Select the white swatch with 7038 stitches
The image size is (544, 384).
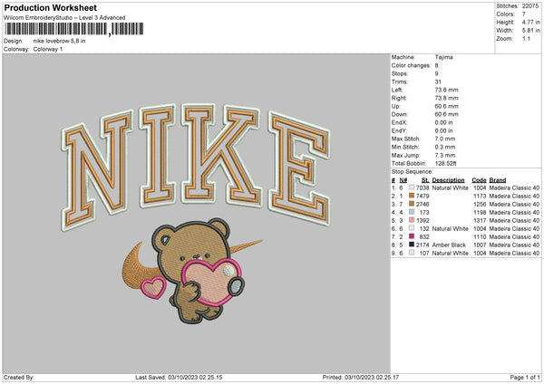pos(412,187)
